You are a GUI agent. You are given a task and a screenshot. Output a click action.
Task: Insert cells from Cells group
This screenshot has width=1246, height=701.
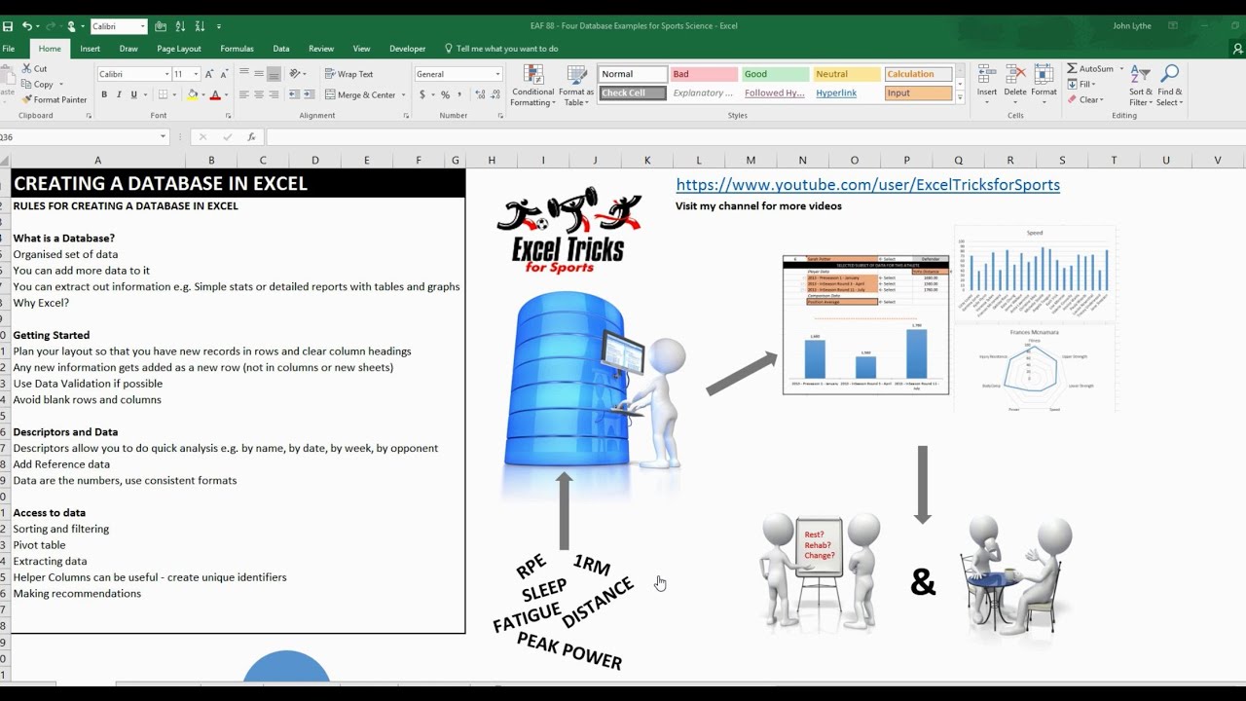[x=987, y=85]
